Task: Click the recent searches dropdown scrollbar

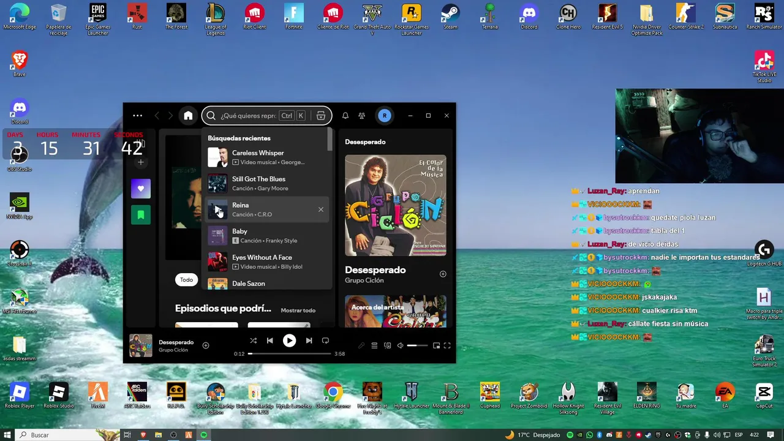Action: (x=330, y=140)
